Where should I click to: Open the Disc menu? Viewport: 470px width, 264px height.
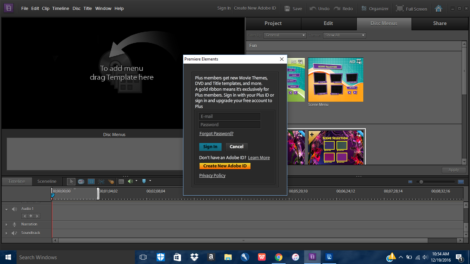point(76,8)
